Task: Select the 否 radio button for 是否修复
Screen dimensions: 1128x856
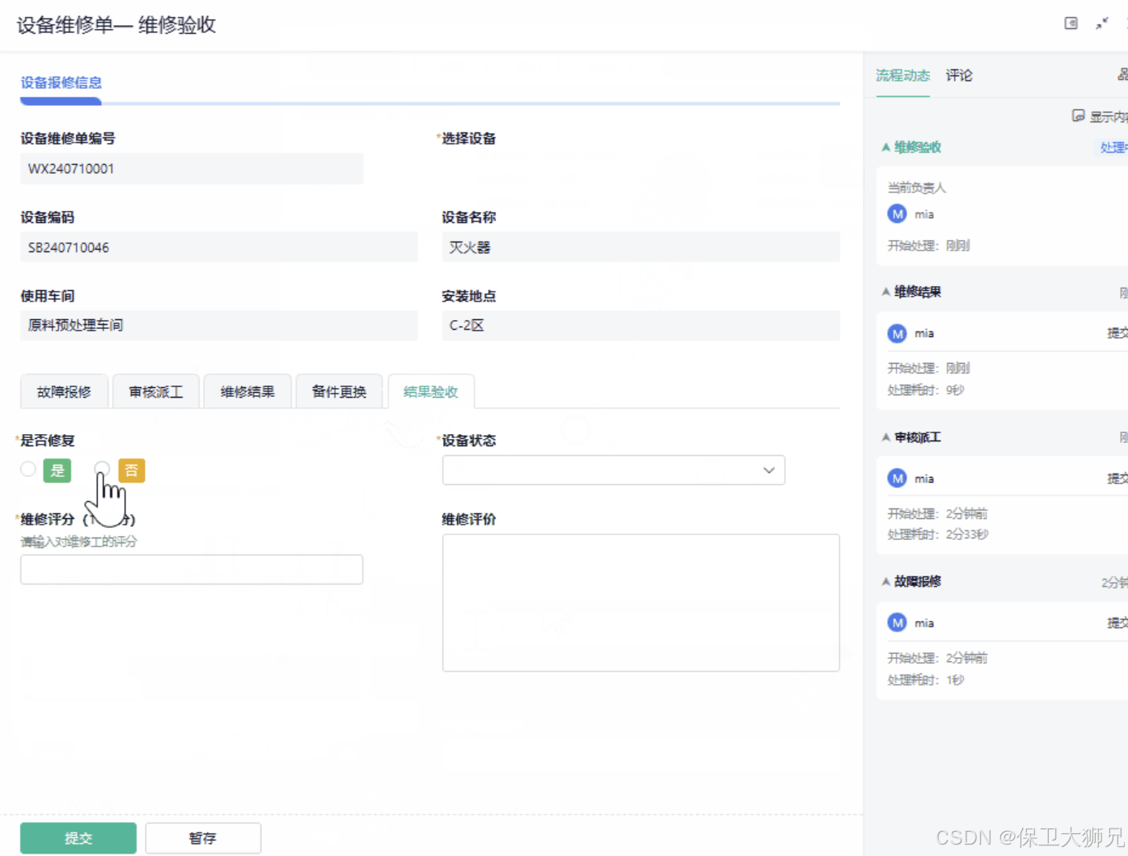Action: 102,469
